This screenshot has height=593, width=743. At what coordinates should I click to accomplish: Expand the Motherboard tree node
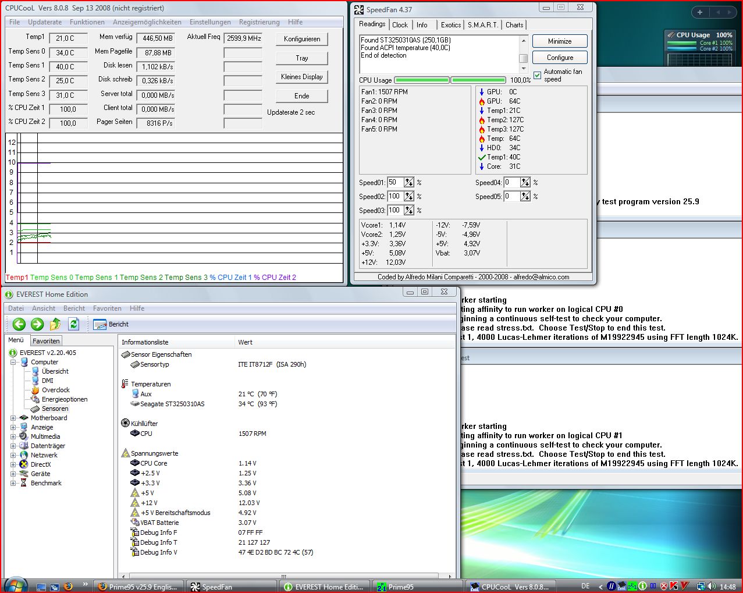tap(13, 418)
